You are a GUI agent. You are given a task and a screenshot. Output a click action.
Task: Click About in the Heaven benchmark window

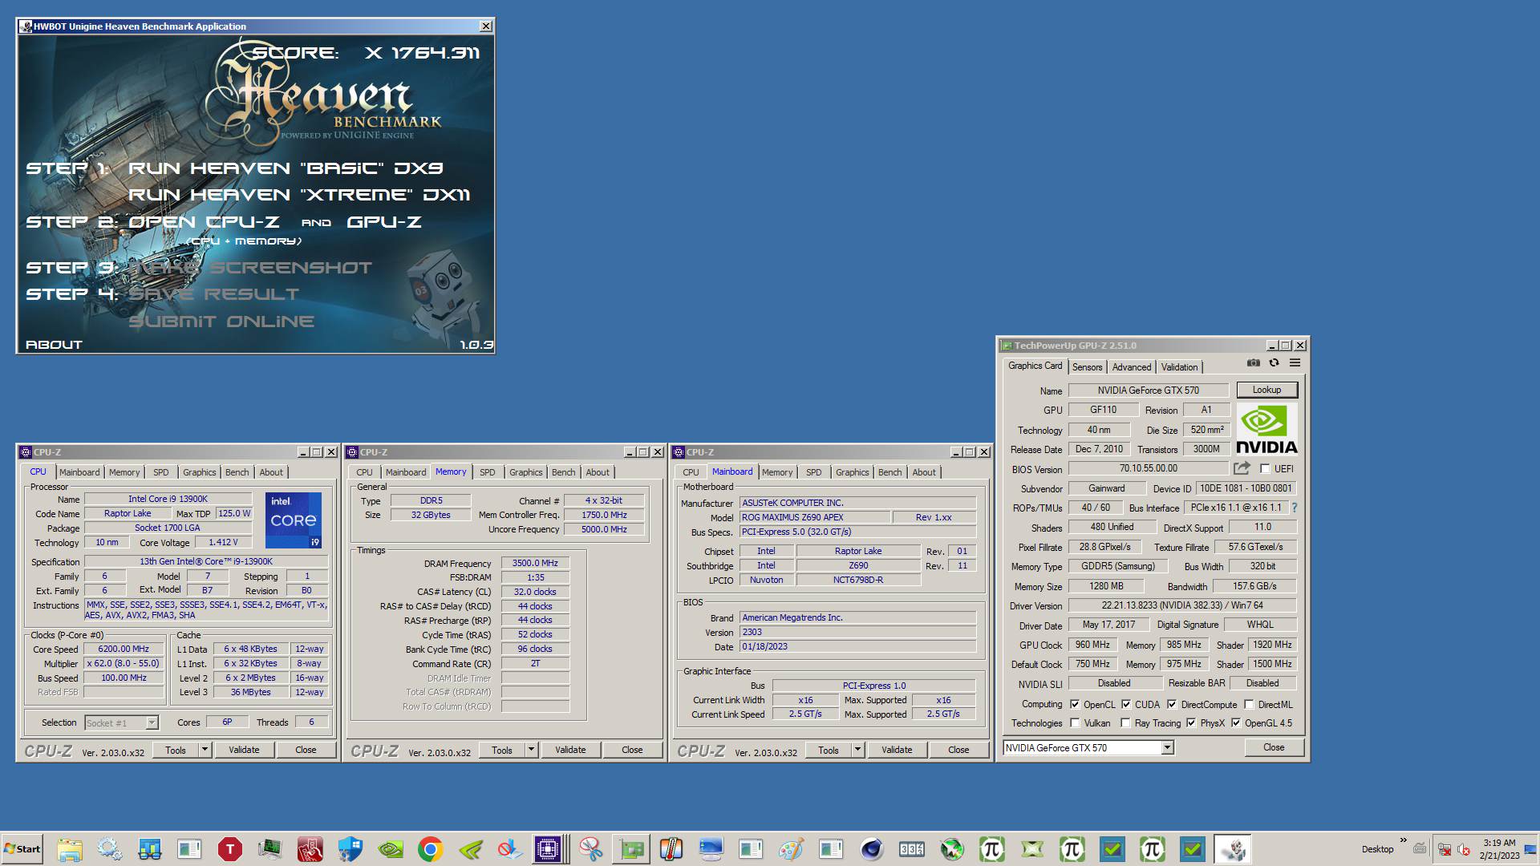click(54, 345)
